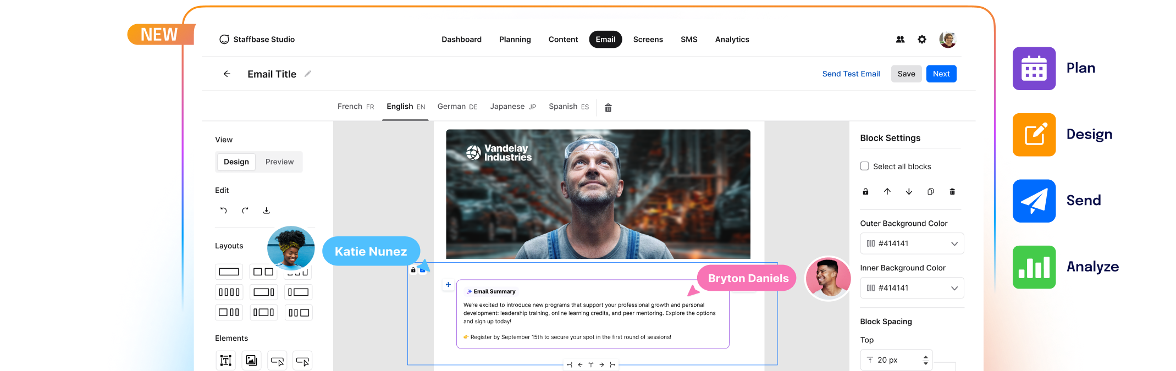1176x371 pixels.
Task: Open the Email menu
Action: (x=605, y=40)
